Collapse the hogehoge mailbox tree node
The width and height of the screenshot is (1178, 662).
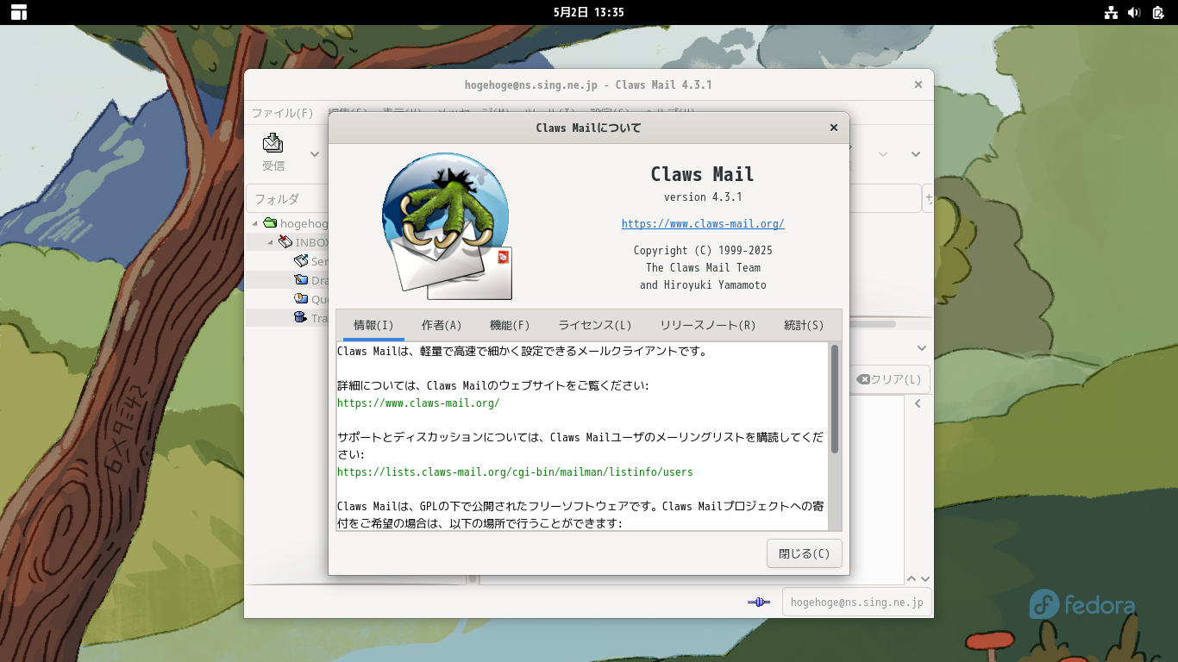pyautogui.click(x=255, y=224)
